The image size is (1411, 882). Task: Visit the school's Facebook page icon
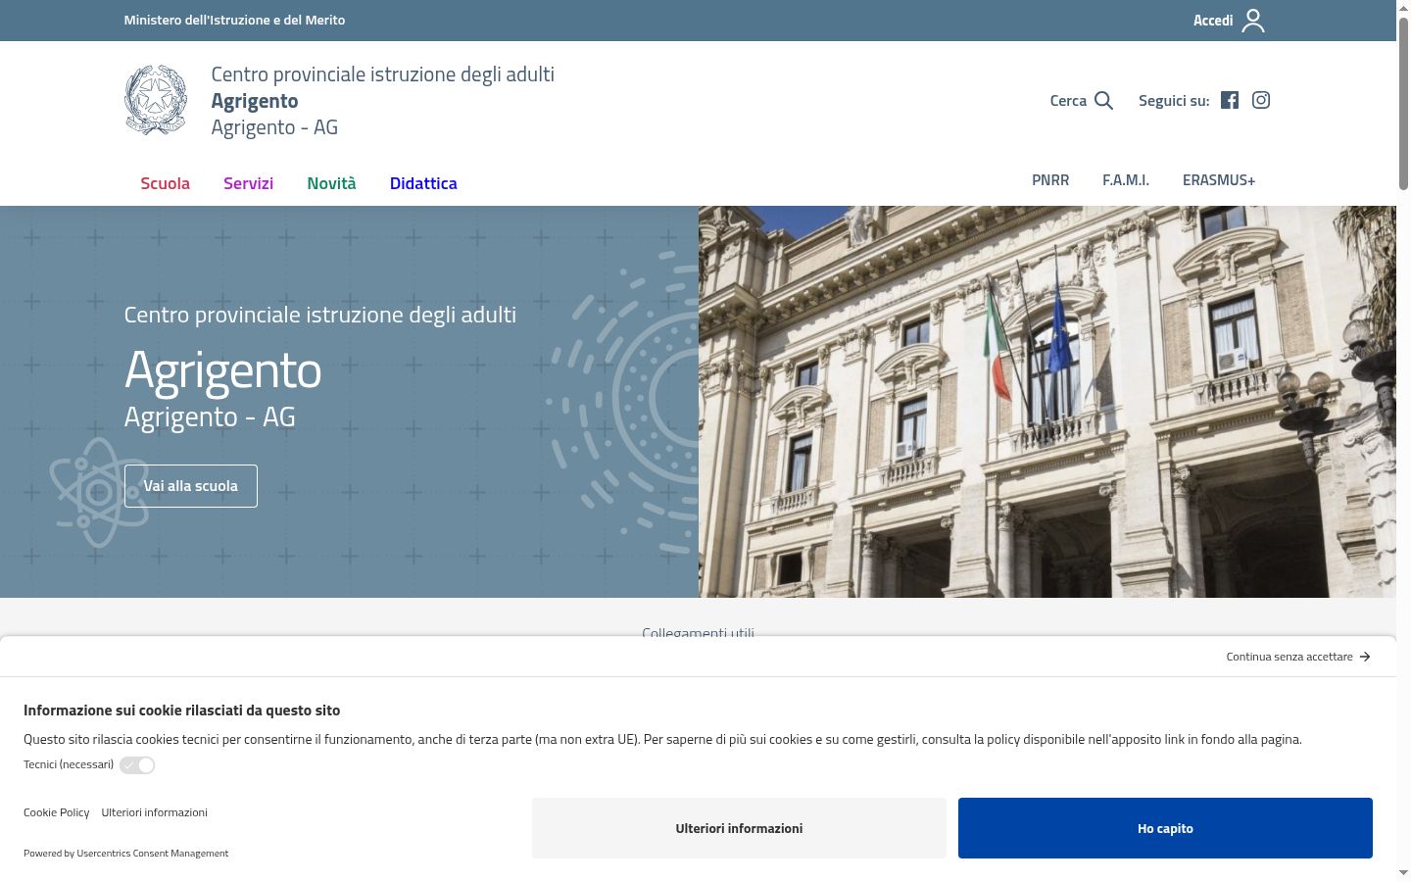[x=1230, y=100]
